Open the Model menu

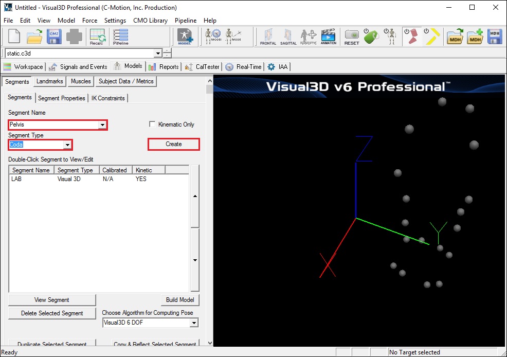tap(66, 21)
